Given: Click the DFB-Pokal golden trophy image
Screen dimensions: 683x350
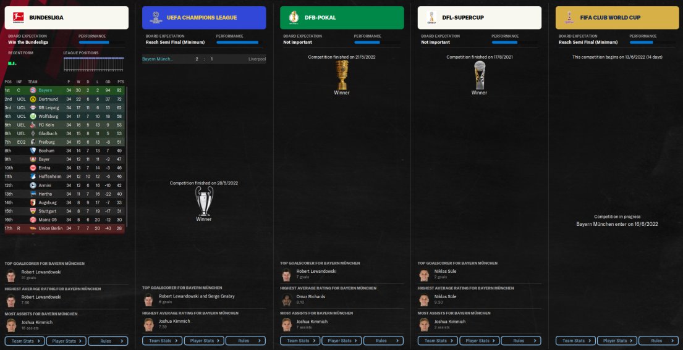Looking at the screenshot, I should [x=341, y=75].
